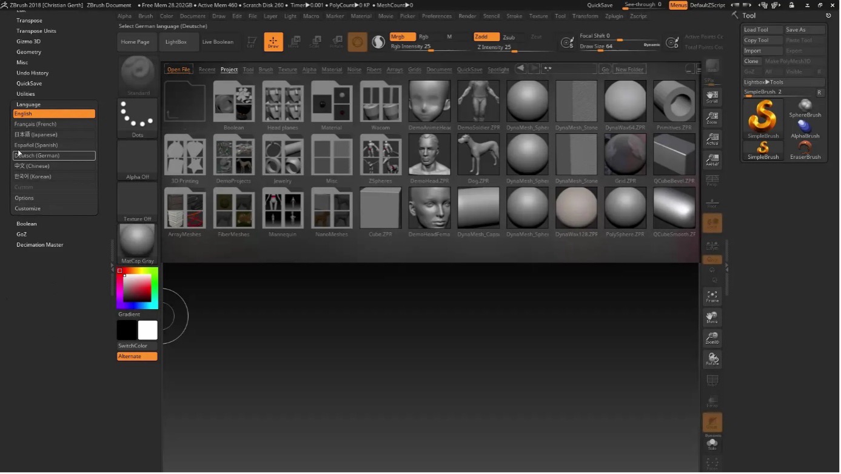
Task: Toggle the Alternate color button
Action: 137,356
